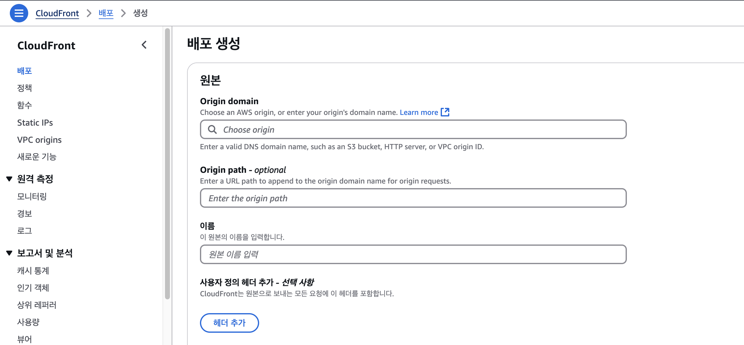Viewport: 744px width, 345px height.
Task: Collapse the 원격 측정 section
Action: click(x=9, y=179)
